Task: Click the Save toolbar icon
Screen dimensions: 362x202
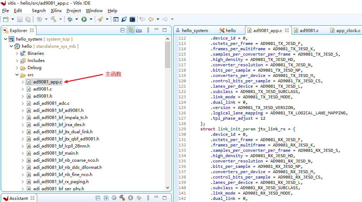Action: (x=20, y=19)
